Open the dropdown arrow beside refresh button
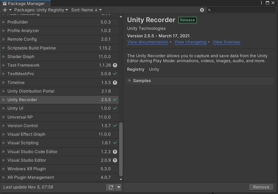The height and width of the screenshot is (194, 278). click(119, 187)
